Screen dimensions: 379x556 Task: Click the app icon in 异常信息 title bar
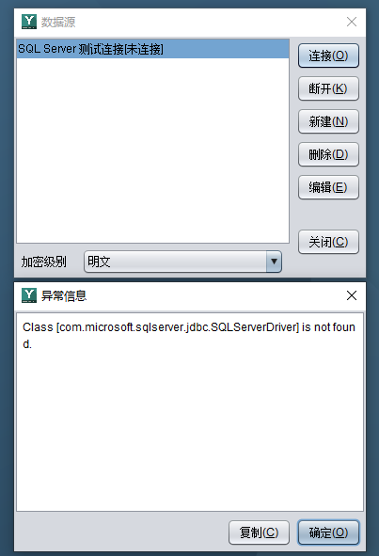pyautogui.click(x=29, y=295)
